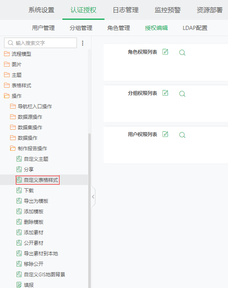Select 自定义表格样式 in the tree
Image resolution: width=228 pixels, height=288 pixels.
(x=41, y=180)
